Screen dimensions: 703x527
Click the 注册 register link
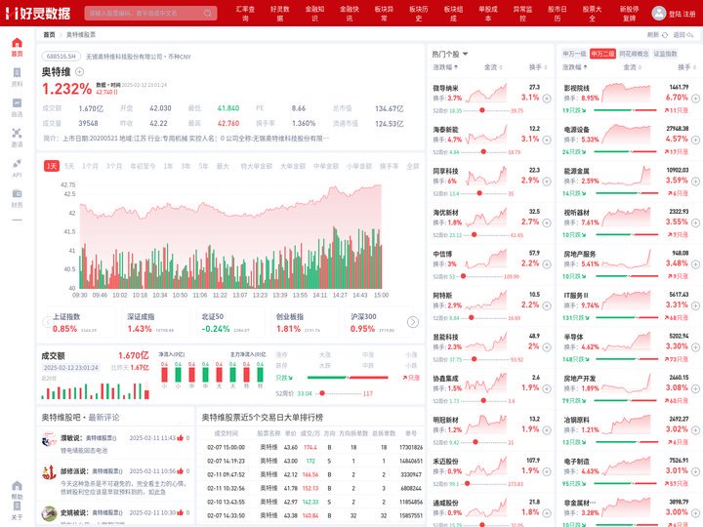click(x=689, y=14)
